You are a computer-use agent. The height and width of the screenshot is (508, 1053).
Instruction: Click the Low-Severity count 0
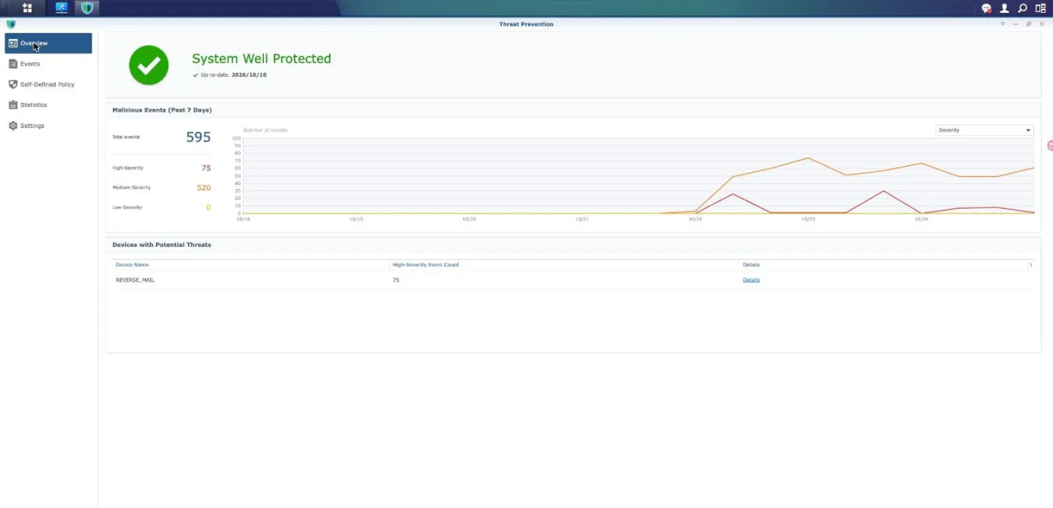(208, 208)
